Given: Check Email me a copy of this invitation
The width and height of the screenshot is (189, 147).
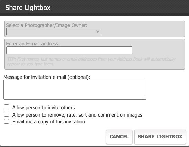Looking at the screenshot, I should click(x=7, y=121).
